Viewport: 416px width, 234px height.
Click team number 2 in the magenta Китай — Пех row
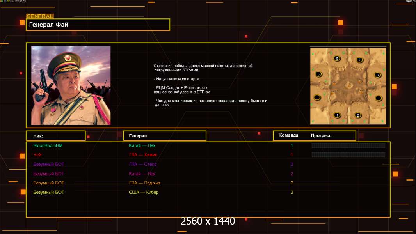[292, 174]
